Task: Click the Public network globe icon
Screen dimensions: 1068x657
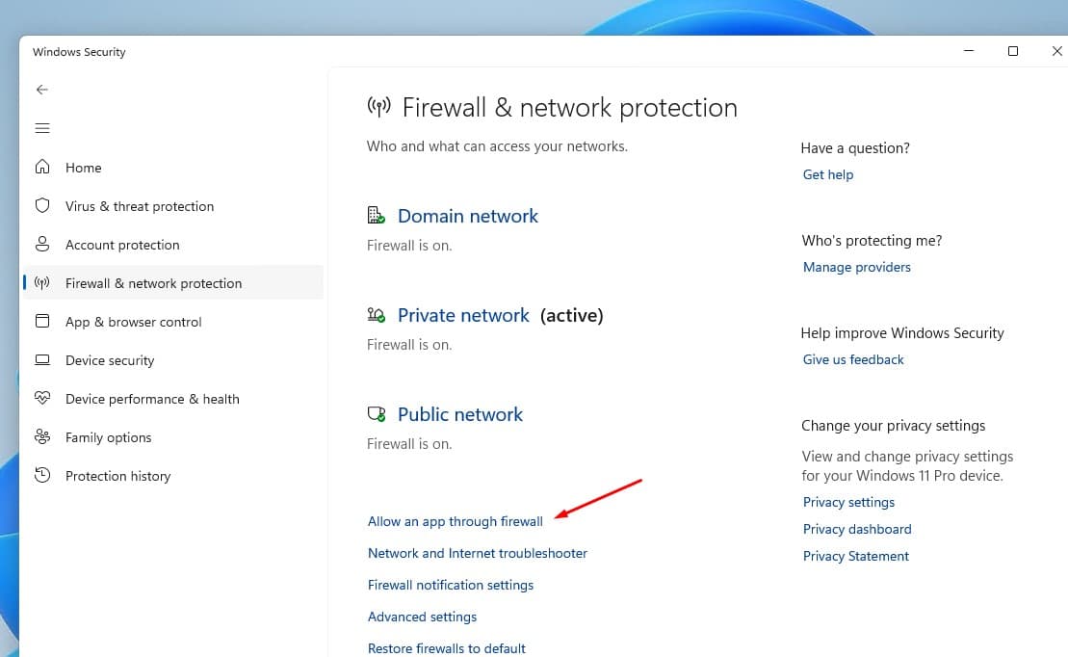Action: point(376,412)
